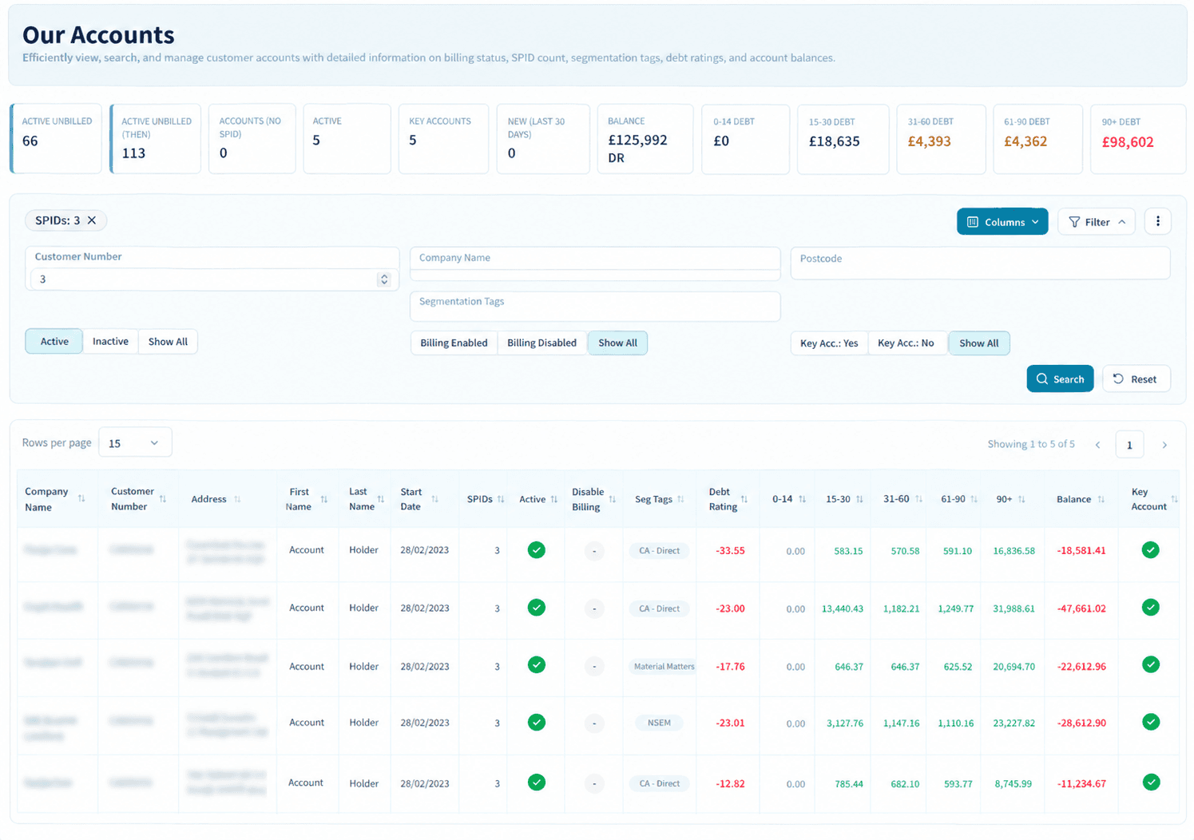Sort by Debt Rating column
The height and width of the screenshot is (840, 1194).
pyautogui.click(x=744, y=499)
